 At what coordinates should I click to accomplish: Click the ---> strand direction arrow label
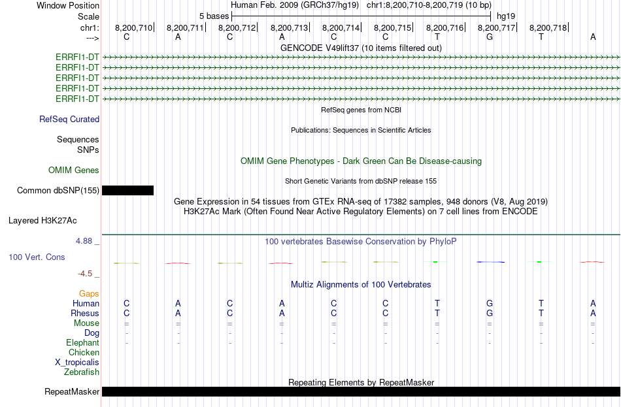(x=92, y=38)
